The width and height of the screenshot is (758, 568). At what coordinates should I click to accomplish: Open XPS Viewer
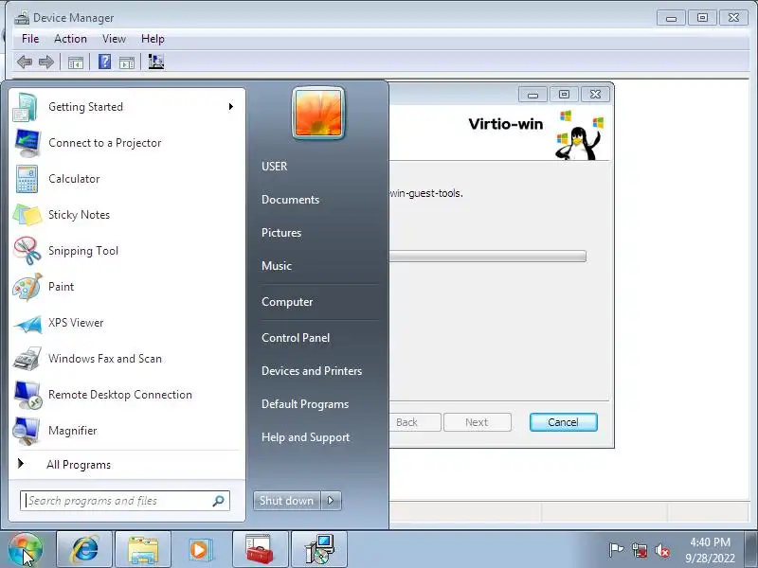coord(127,322)
